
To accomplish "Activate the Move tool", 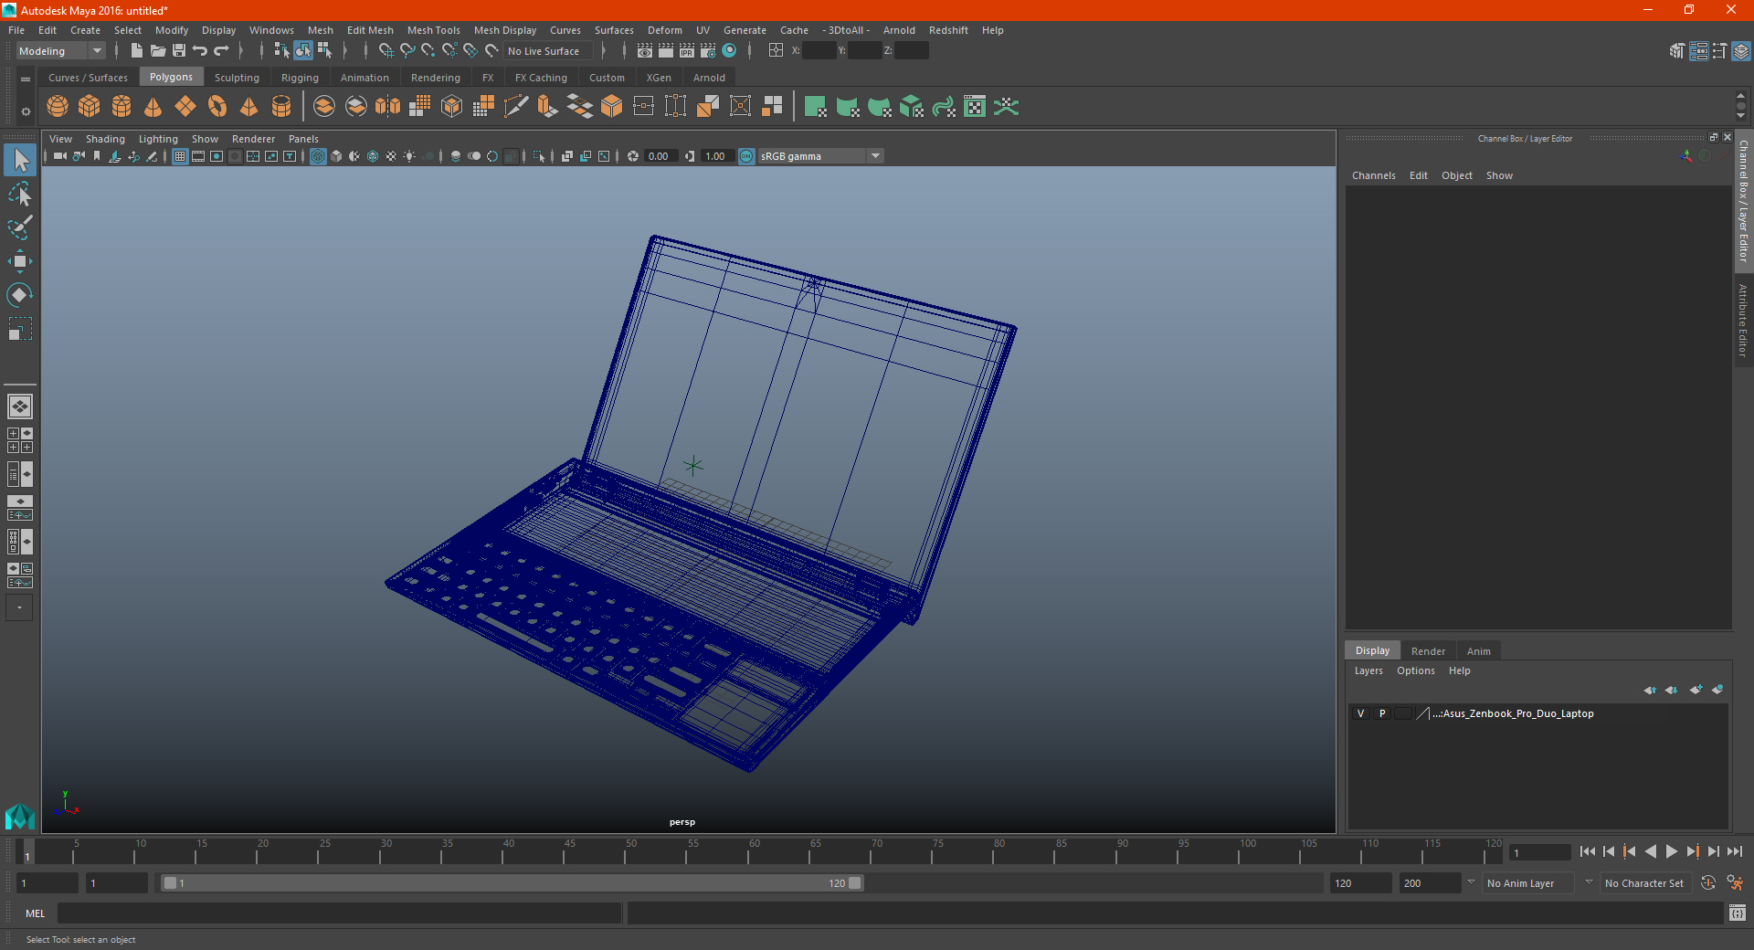I will point(20,261).
